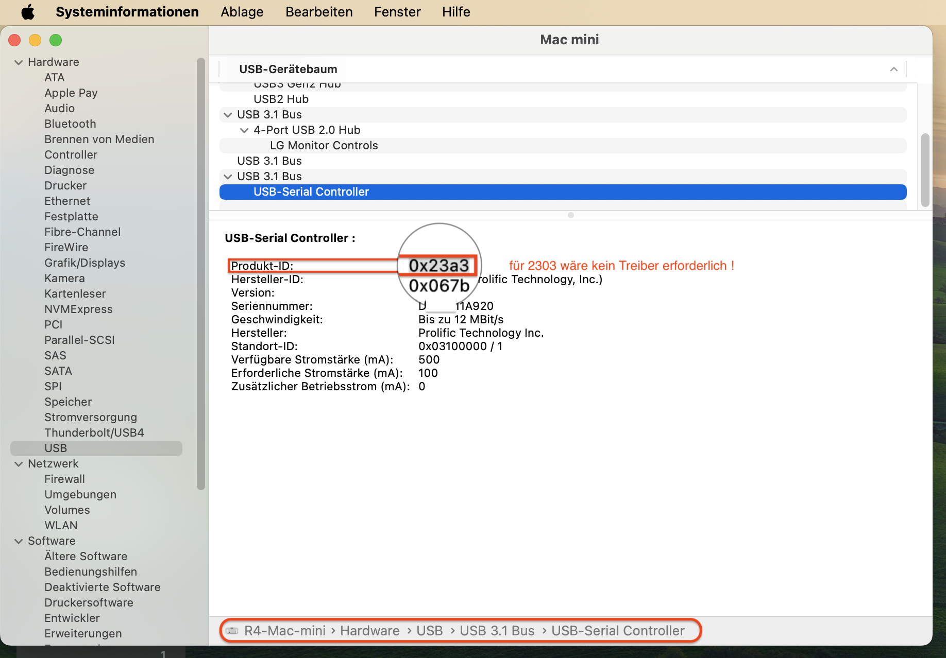
Task: Select SATA in the sidebar
Action: 58,371
